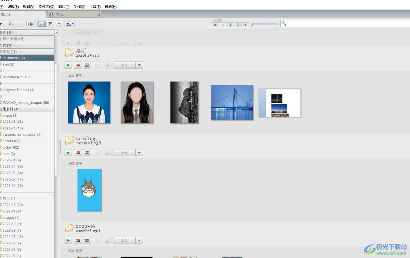Open the 工具 menu

click(x=95, y=6)
